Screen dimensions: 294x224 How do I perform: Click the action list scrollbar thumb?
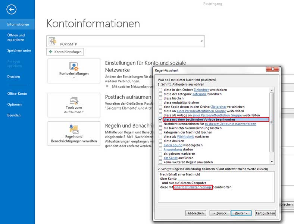(x=272, y=122)
